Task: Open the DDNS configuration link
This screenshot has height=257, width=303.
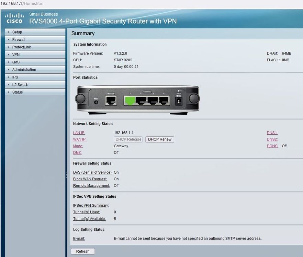Action: 272,146
